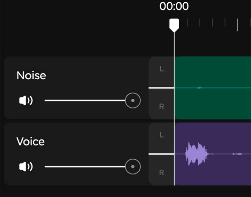This screenshot has width=251, height=197.
Task: Select the green Noise audio clip
Action: 213,72
